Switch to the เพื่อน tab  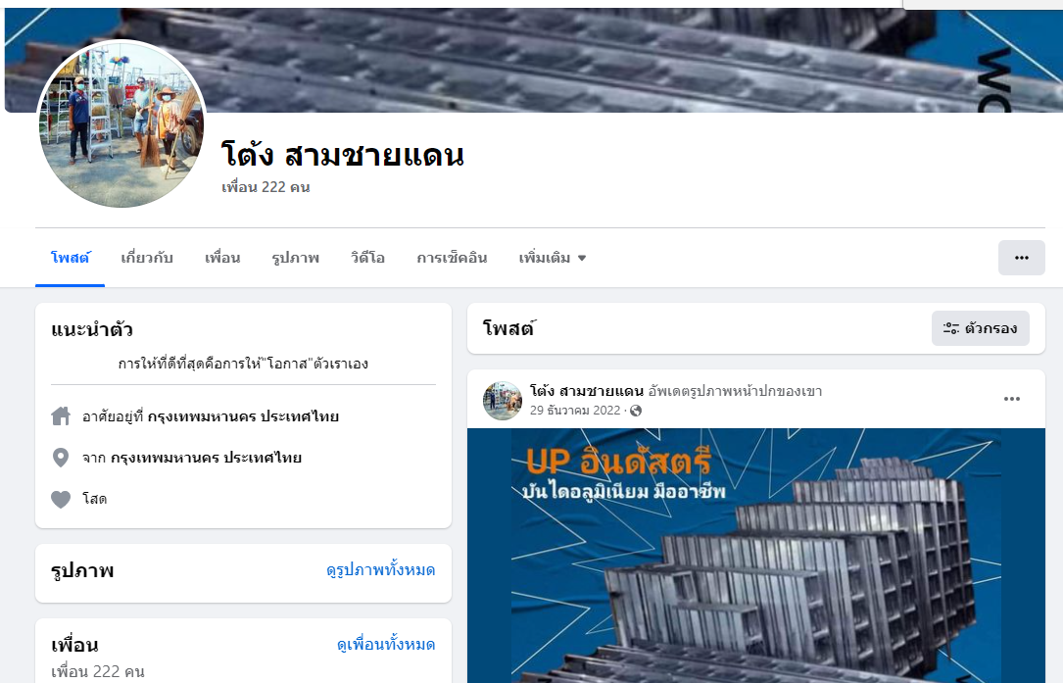(x=222, y=258)
